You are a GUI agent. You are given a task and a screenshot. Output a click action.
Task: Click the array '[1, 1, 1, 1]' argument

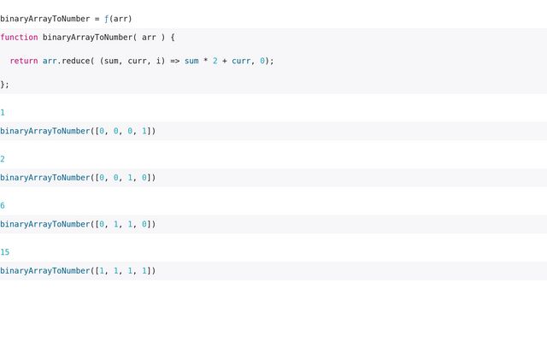click(123, 271)
